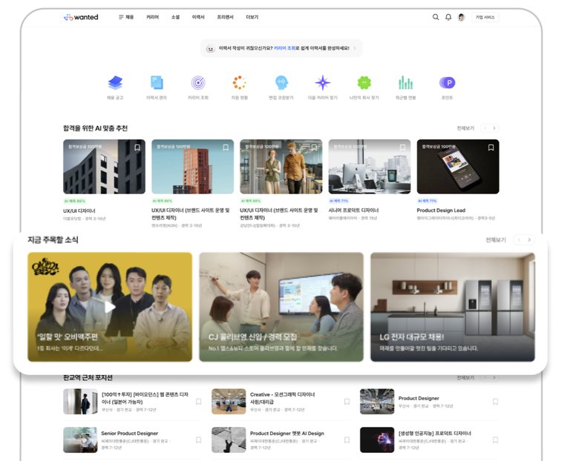Show next AI recommendation cards with arrow
The image size is (564, 461).
coord(494,128)
